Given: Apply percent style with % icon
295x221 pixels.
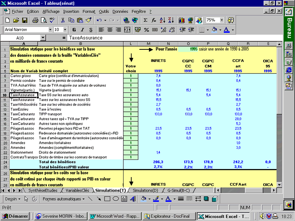Looking at the screenshot, I should [146, 30].
